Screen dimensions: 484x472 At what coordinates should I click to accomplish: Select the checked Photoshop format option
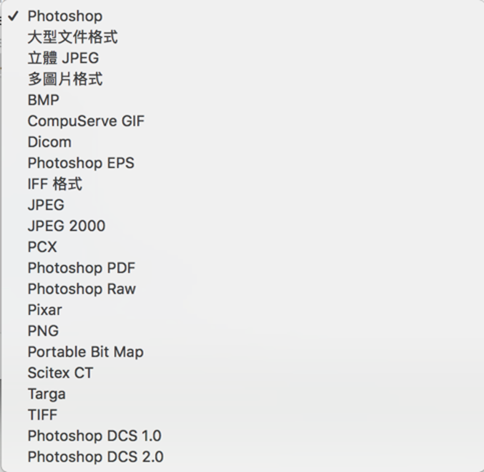[x=243, y=16]
